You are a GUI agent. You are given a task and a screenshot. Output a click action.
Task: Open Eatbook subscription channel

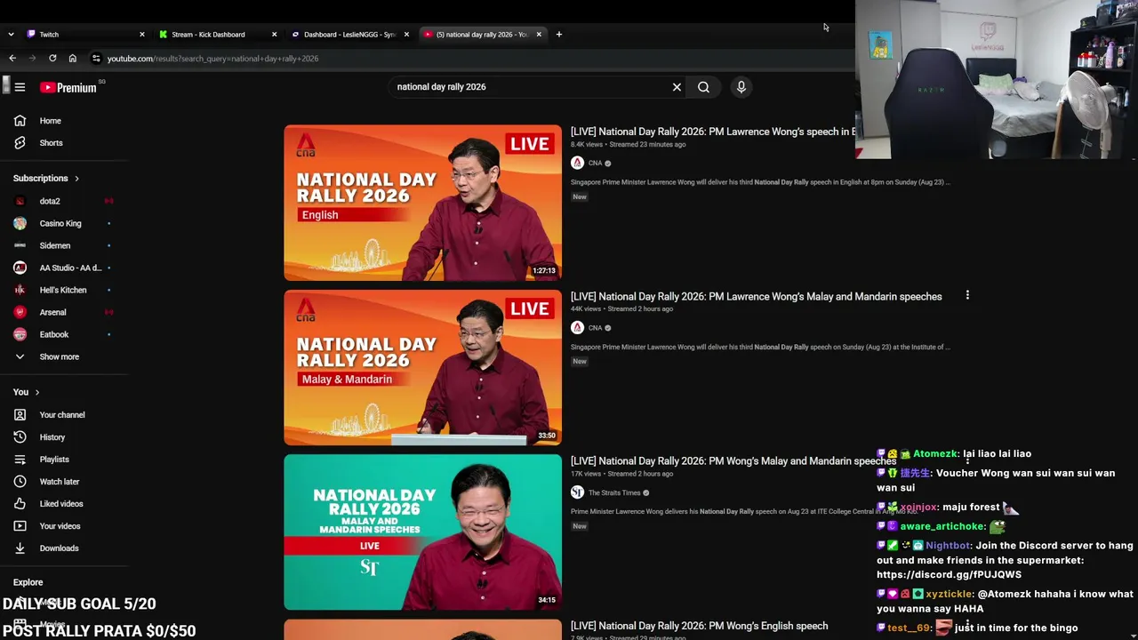(x=54, y=334)
